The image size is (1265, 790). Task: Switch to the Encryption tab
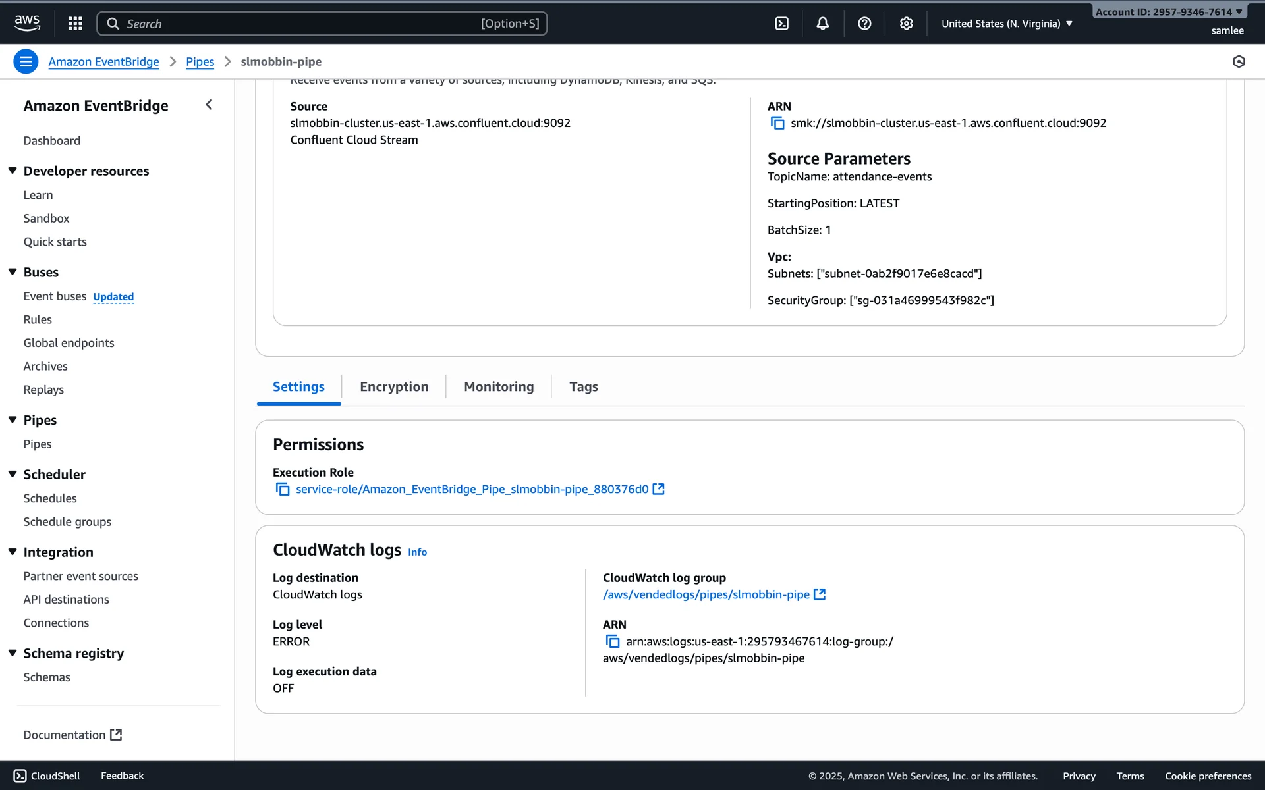pos(394,386)
